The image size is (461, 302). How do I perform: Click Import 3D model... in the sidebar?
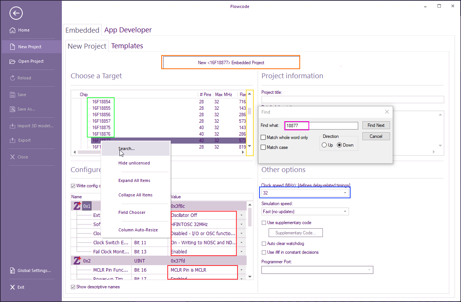(x=31, y=126)
